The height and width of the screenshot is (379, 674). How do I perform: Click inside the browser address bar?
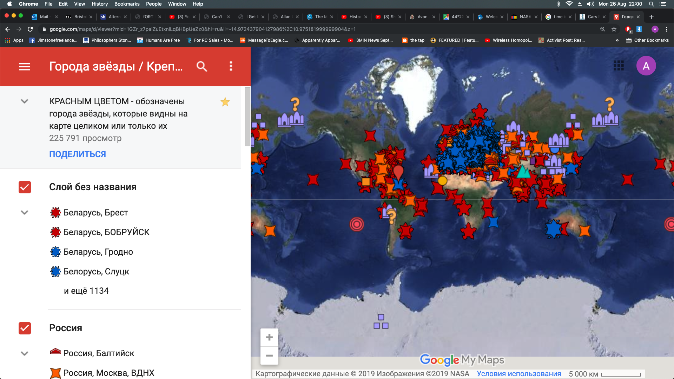pyautogui.click(x=211, y=29)
